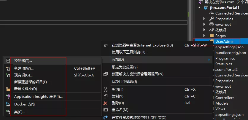
Task: Select 使用以下工具浏览(H)... in context menu
Action: 157,52
